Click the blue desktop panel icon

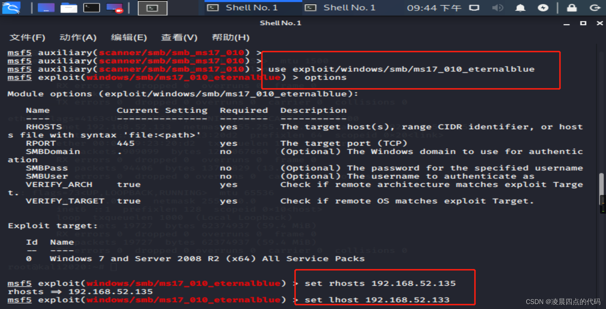click(x=46, y=8)
